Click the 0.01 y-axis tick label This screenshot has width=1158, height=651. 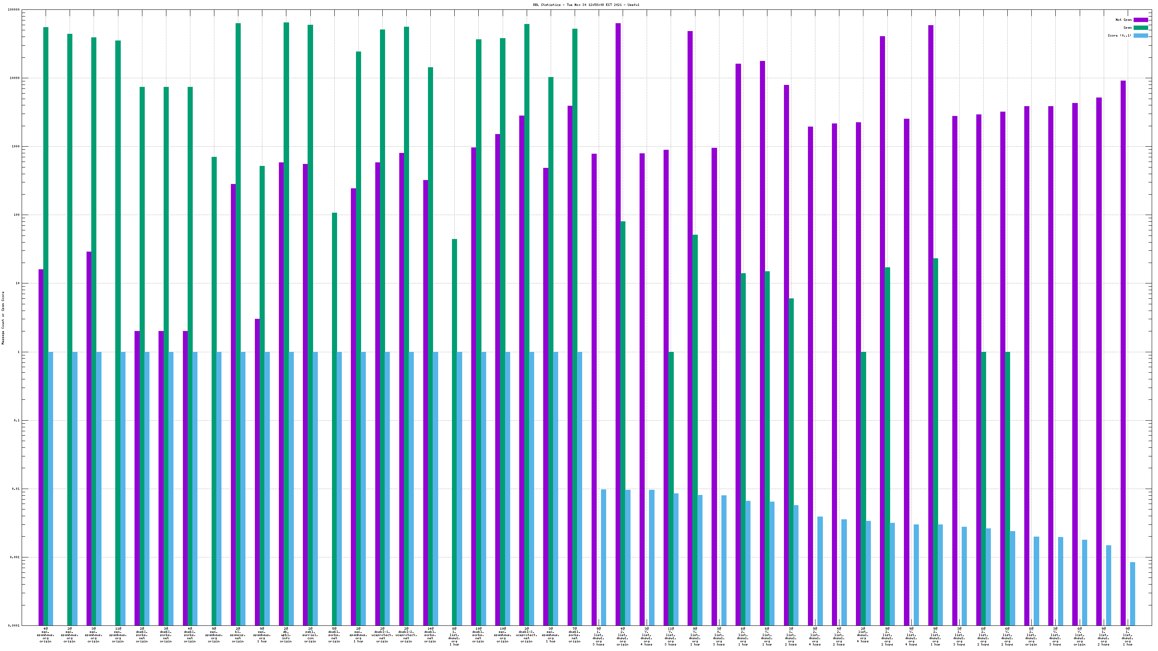16,489
